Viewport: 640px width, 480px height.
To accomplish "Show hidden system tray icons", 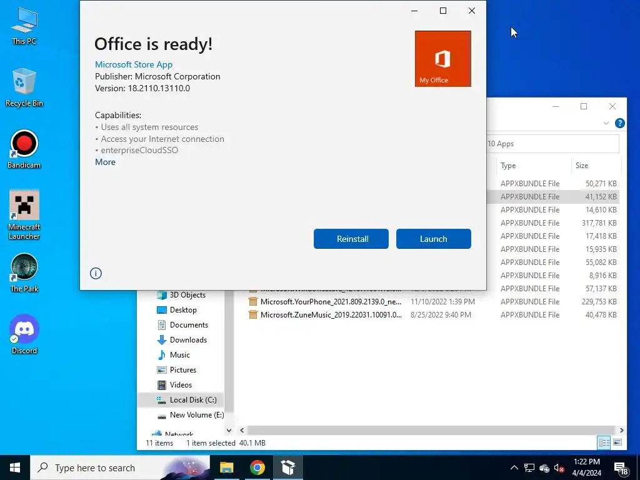I will coord(514,467).
